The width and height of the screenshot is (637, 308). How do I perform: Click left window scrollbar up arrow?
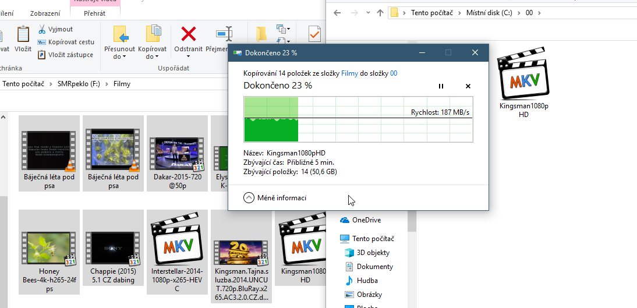(x=3, y=117)
